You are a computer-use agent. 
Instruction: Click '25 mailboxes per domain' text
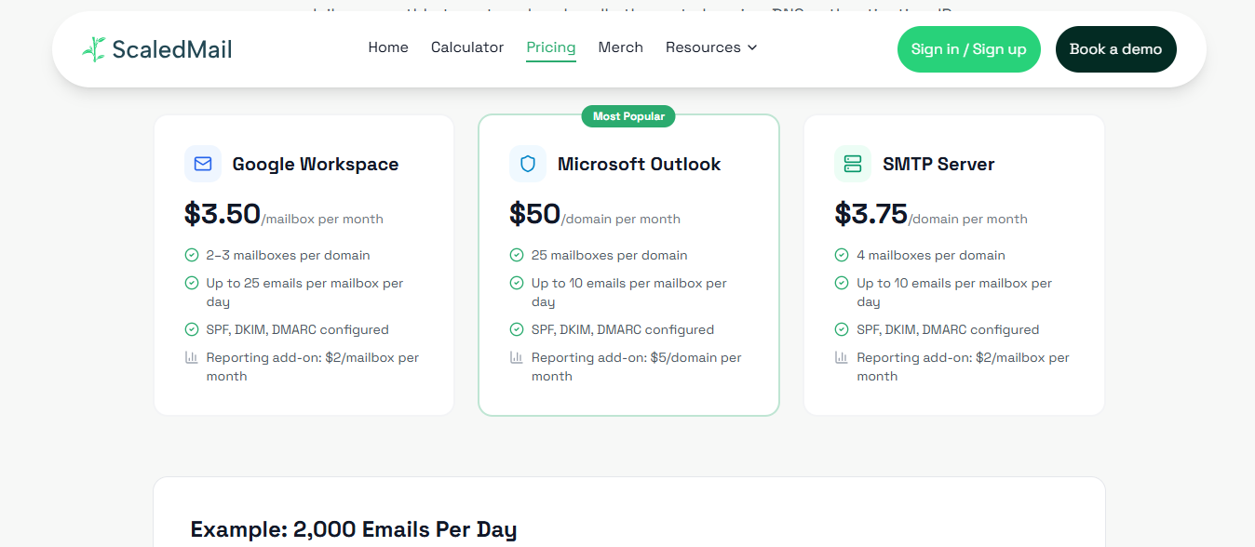tap(610, 255)
